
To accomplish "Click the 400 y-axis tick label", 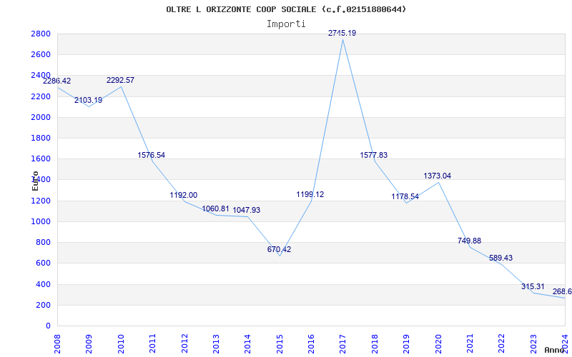I will coord(43,284).
